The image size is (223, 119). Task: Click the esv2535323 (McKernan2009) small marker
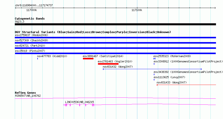click(154, 59)
